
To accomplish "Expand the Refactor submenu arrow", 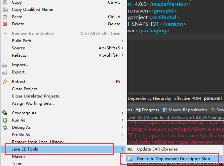I will click(x=123, y=55).
